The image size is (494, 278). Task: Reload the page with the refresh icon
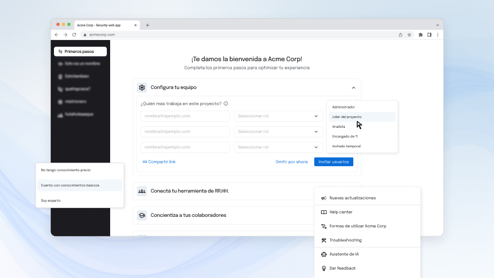click(74, 34)
